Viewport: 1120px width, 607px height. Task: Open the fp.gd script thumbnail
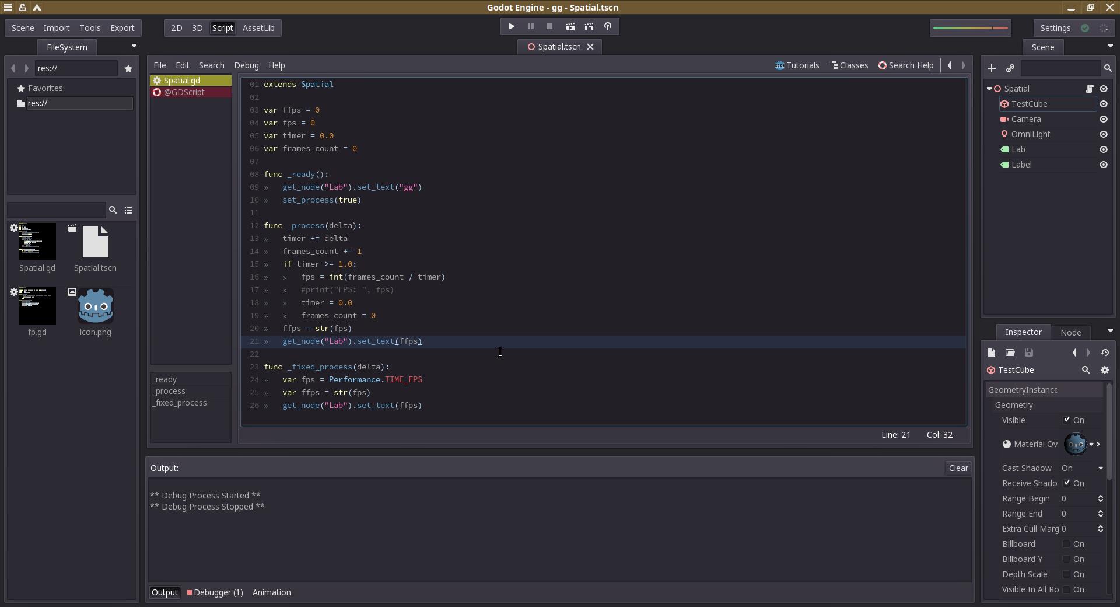37,306
